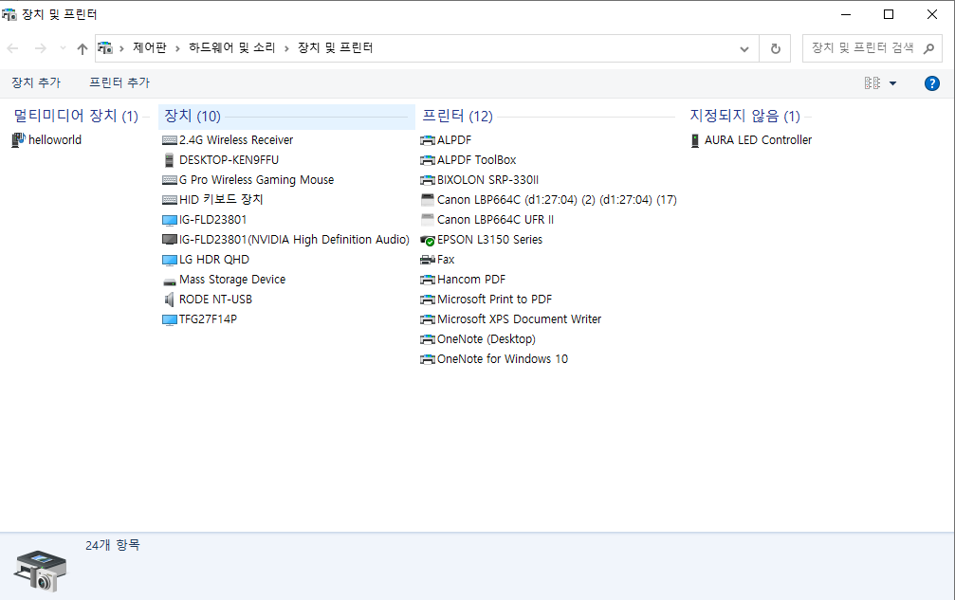This screenshot has height=600, width=955.
Task: Select the Hancom PDF label
Action: point(471,280)
